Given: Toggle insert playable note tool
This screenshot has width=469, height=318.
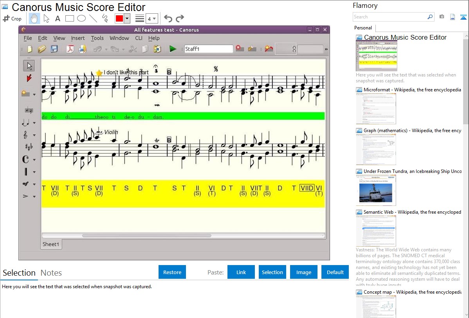Looking at the screenshot, I should click(x=29, y=110).
